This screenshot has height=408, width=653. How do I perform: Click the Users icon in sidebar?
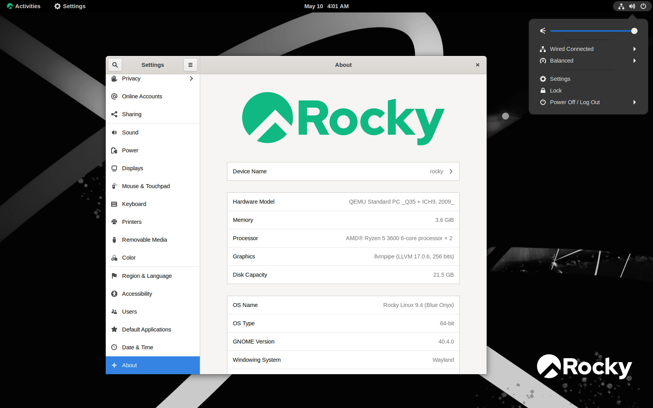point(114,312)
